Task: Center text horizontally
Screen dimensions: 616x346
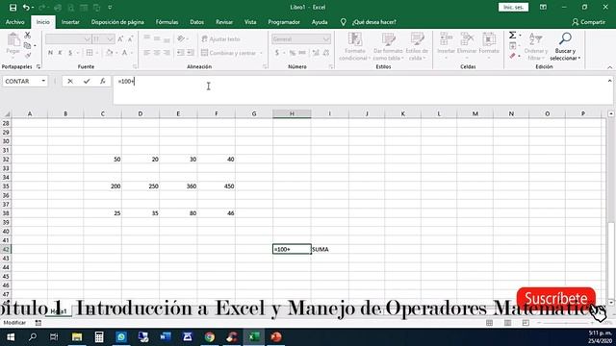Action: click(157, 53)
